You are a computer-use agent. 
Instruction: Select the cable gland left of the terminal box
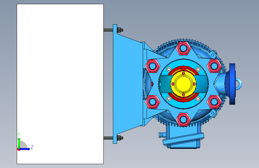pyautogui.click(x=162, y=135)
